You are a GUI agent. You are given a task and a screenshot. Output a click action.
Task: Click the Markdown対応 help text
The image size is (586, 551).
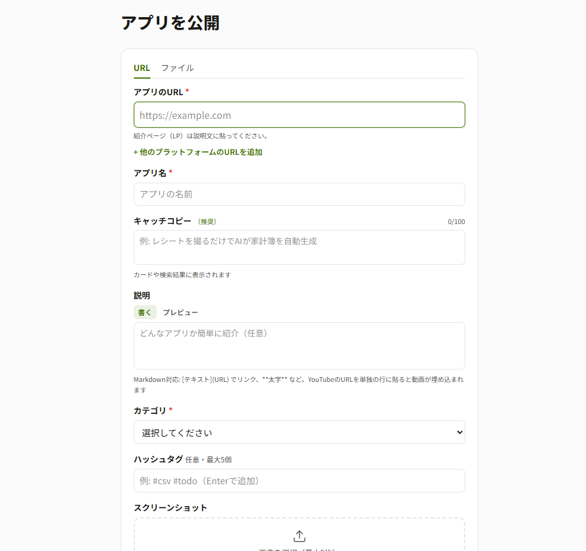point(298,384)
